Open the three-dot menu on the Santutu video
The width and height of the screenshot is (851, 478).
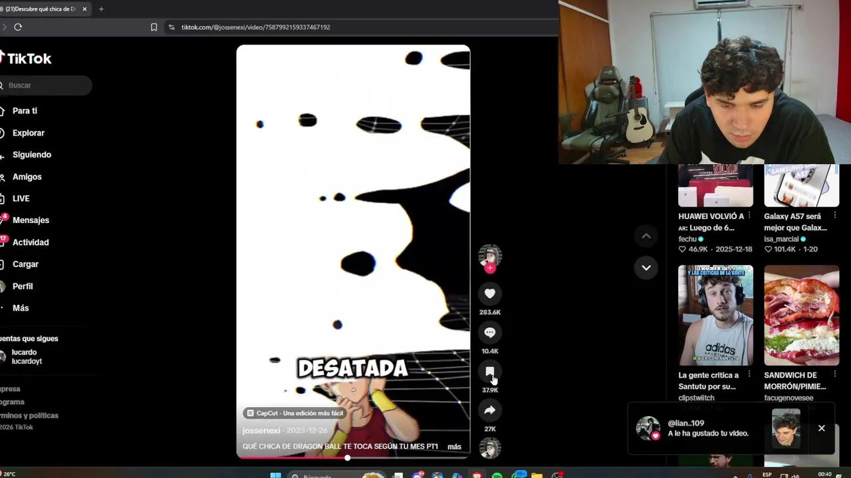point(749,375)
